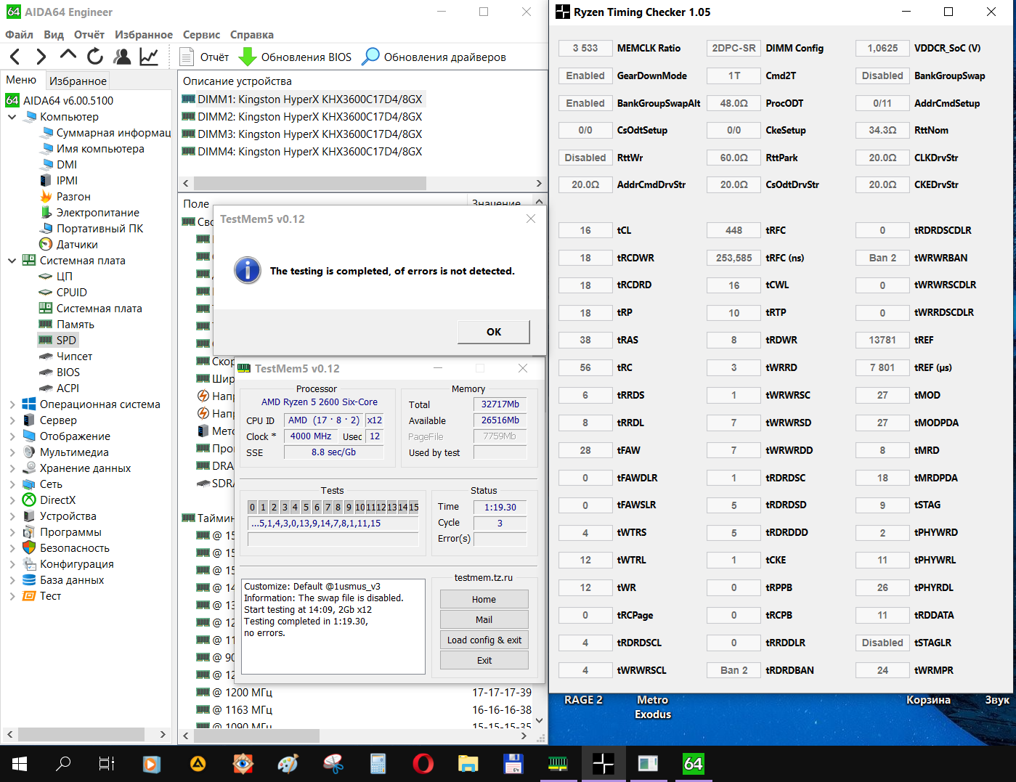Select the Суммарная информация tree item

pyautogui.click(x=105, y=133)
